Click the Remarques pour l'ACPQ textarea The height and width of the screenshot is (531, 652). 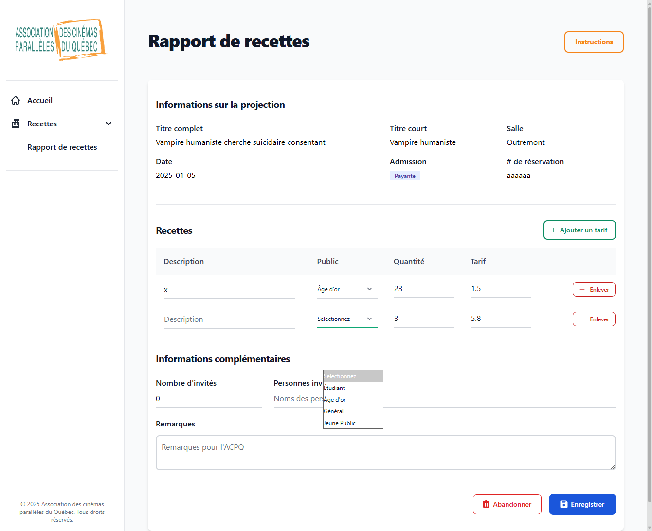tap(385, 453)
